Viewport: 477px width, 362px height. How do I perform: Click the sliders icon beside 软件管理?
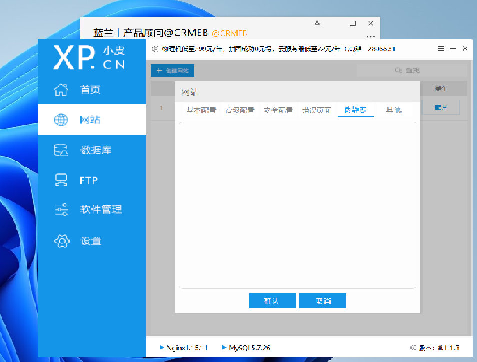[62, 210]
